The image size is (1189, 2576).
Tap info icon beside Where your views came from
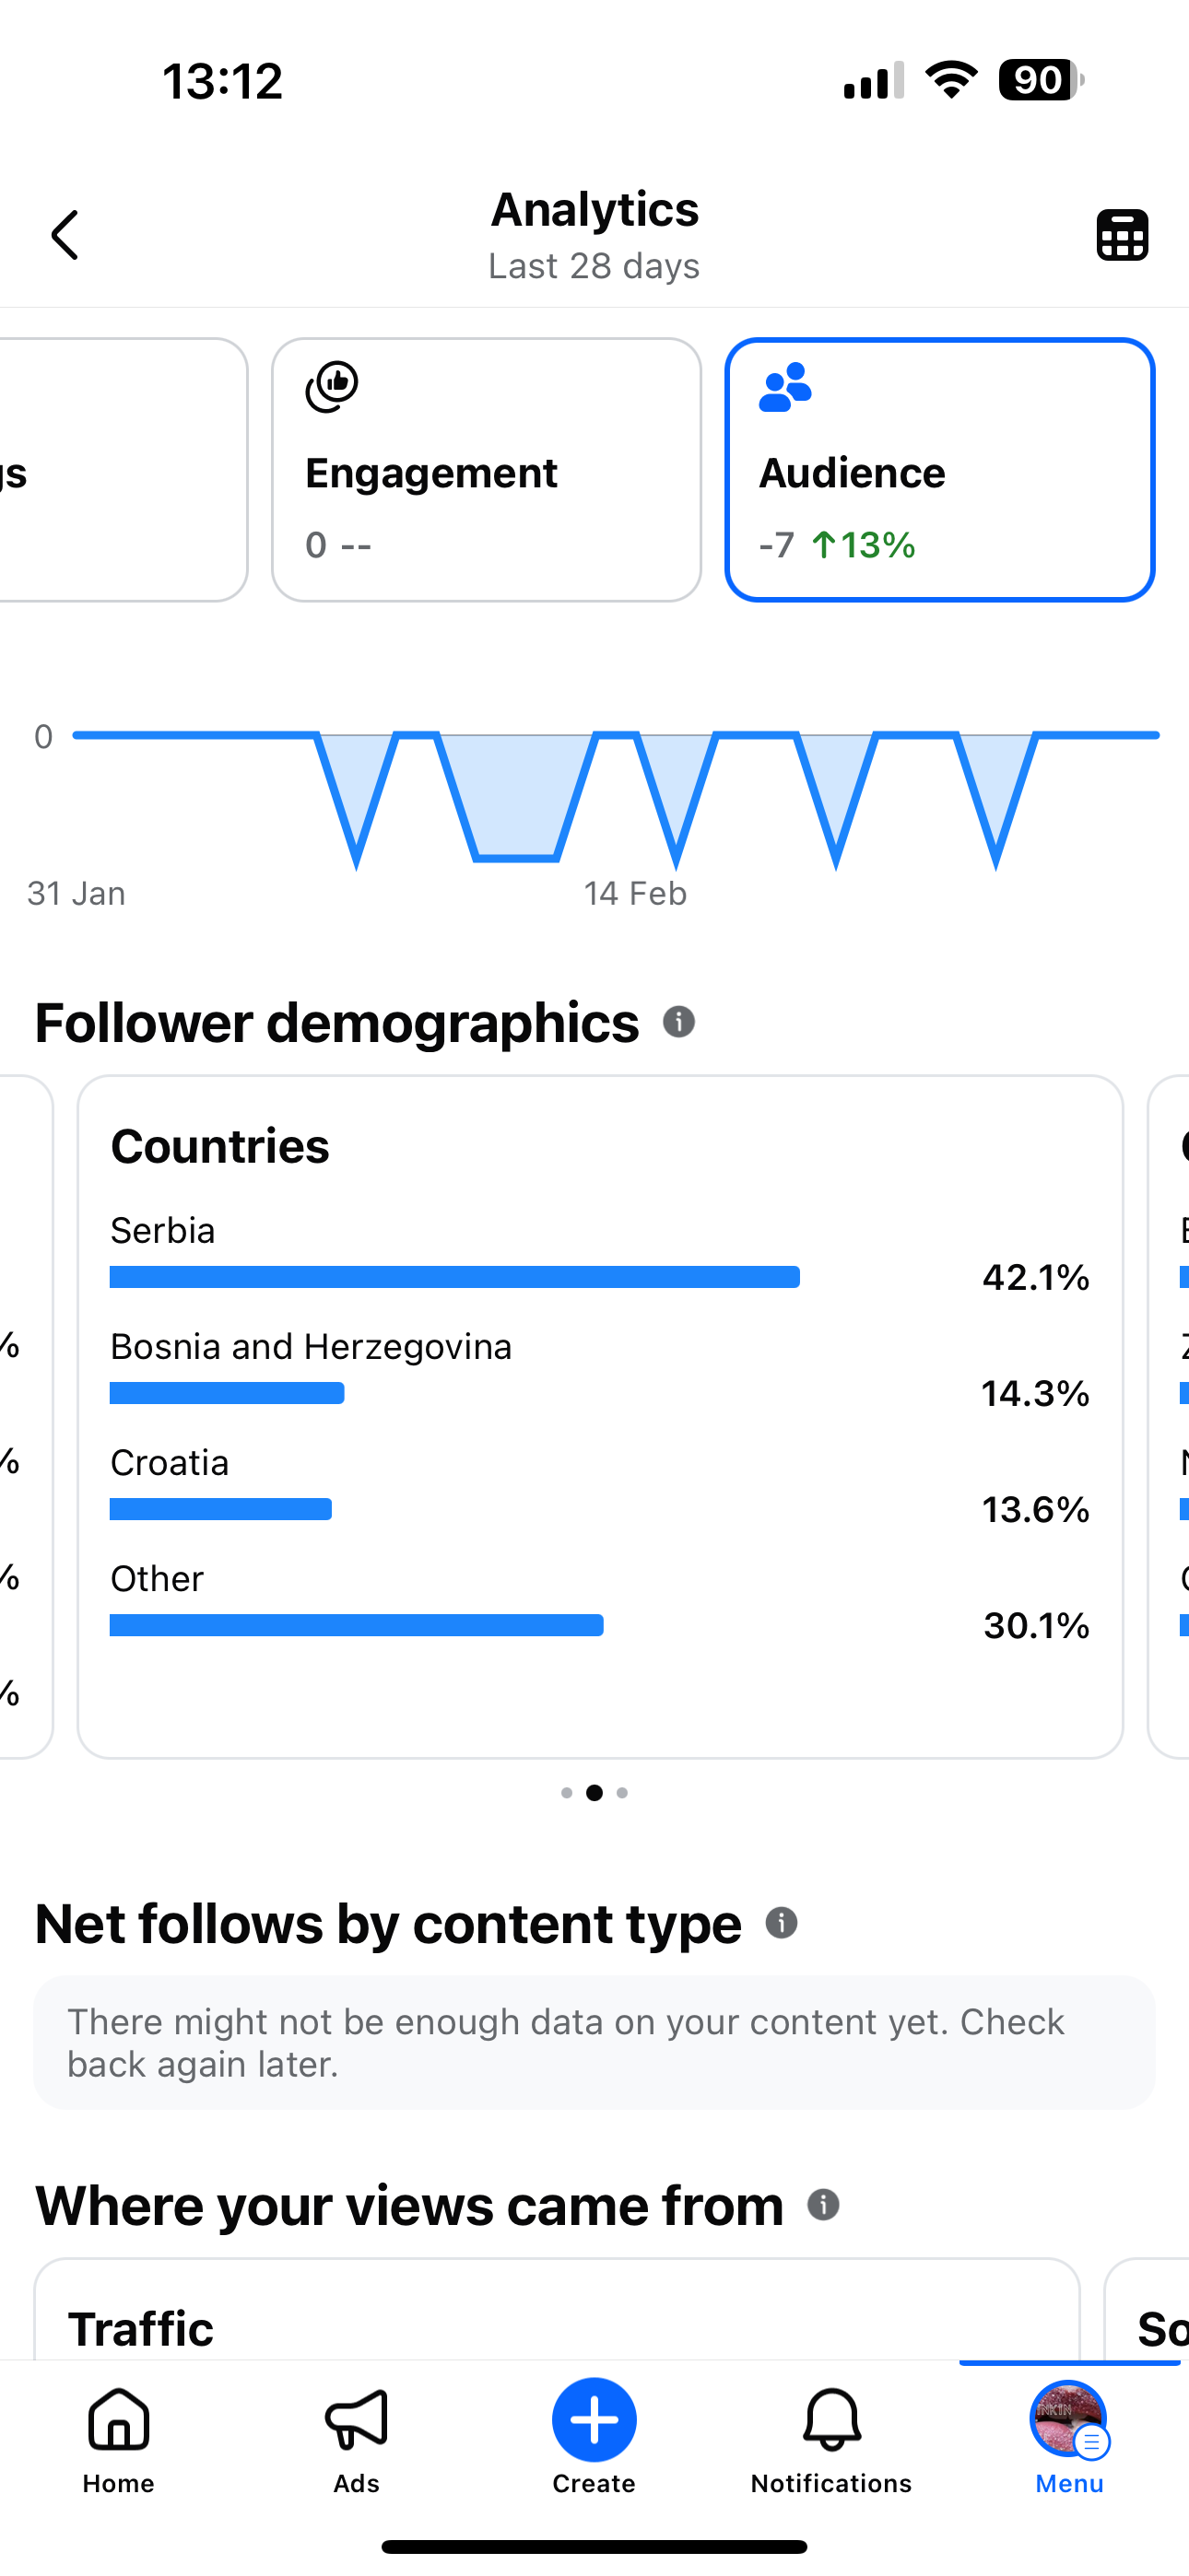(823, 2204)
